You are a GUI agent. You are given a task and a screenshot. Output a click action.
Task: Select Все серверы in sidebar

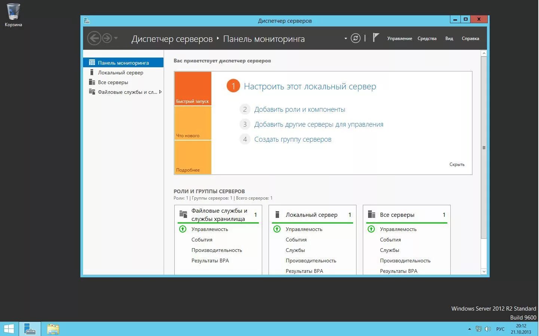(123, 82)
